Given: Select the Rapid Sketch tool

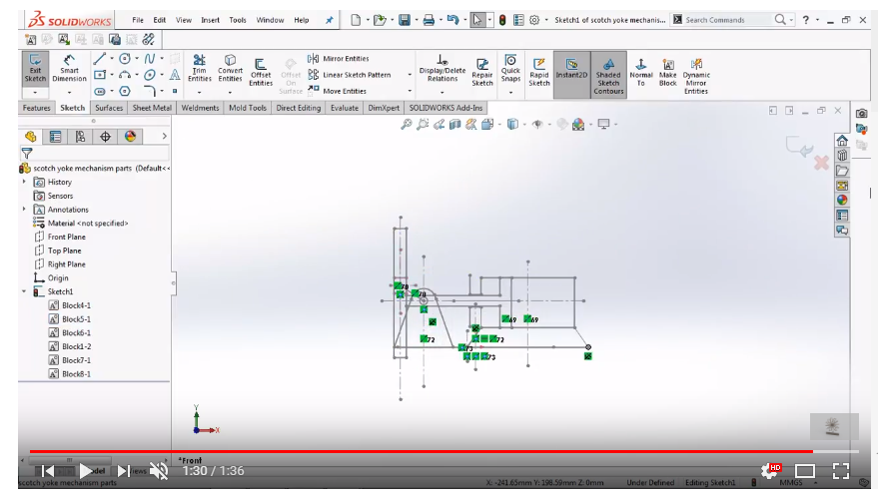Looking at the screenshot, I should (539, 71).
